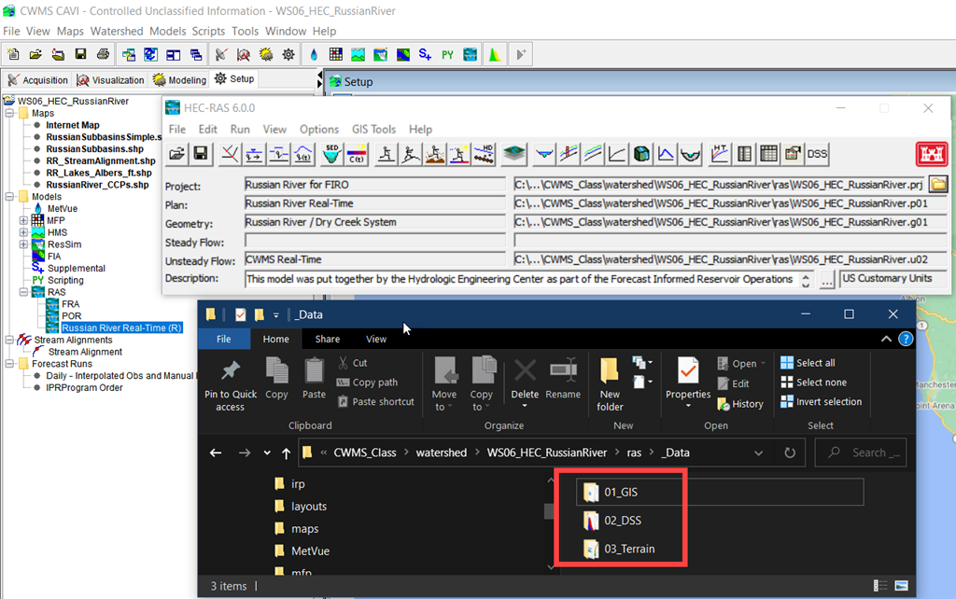Switch to the Acquisition tab
The height and width of the screenshot is (599, 956).
tap(37, 80)
